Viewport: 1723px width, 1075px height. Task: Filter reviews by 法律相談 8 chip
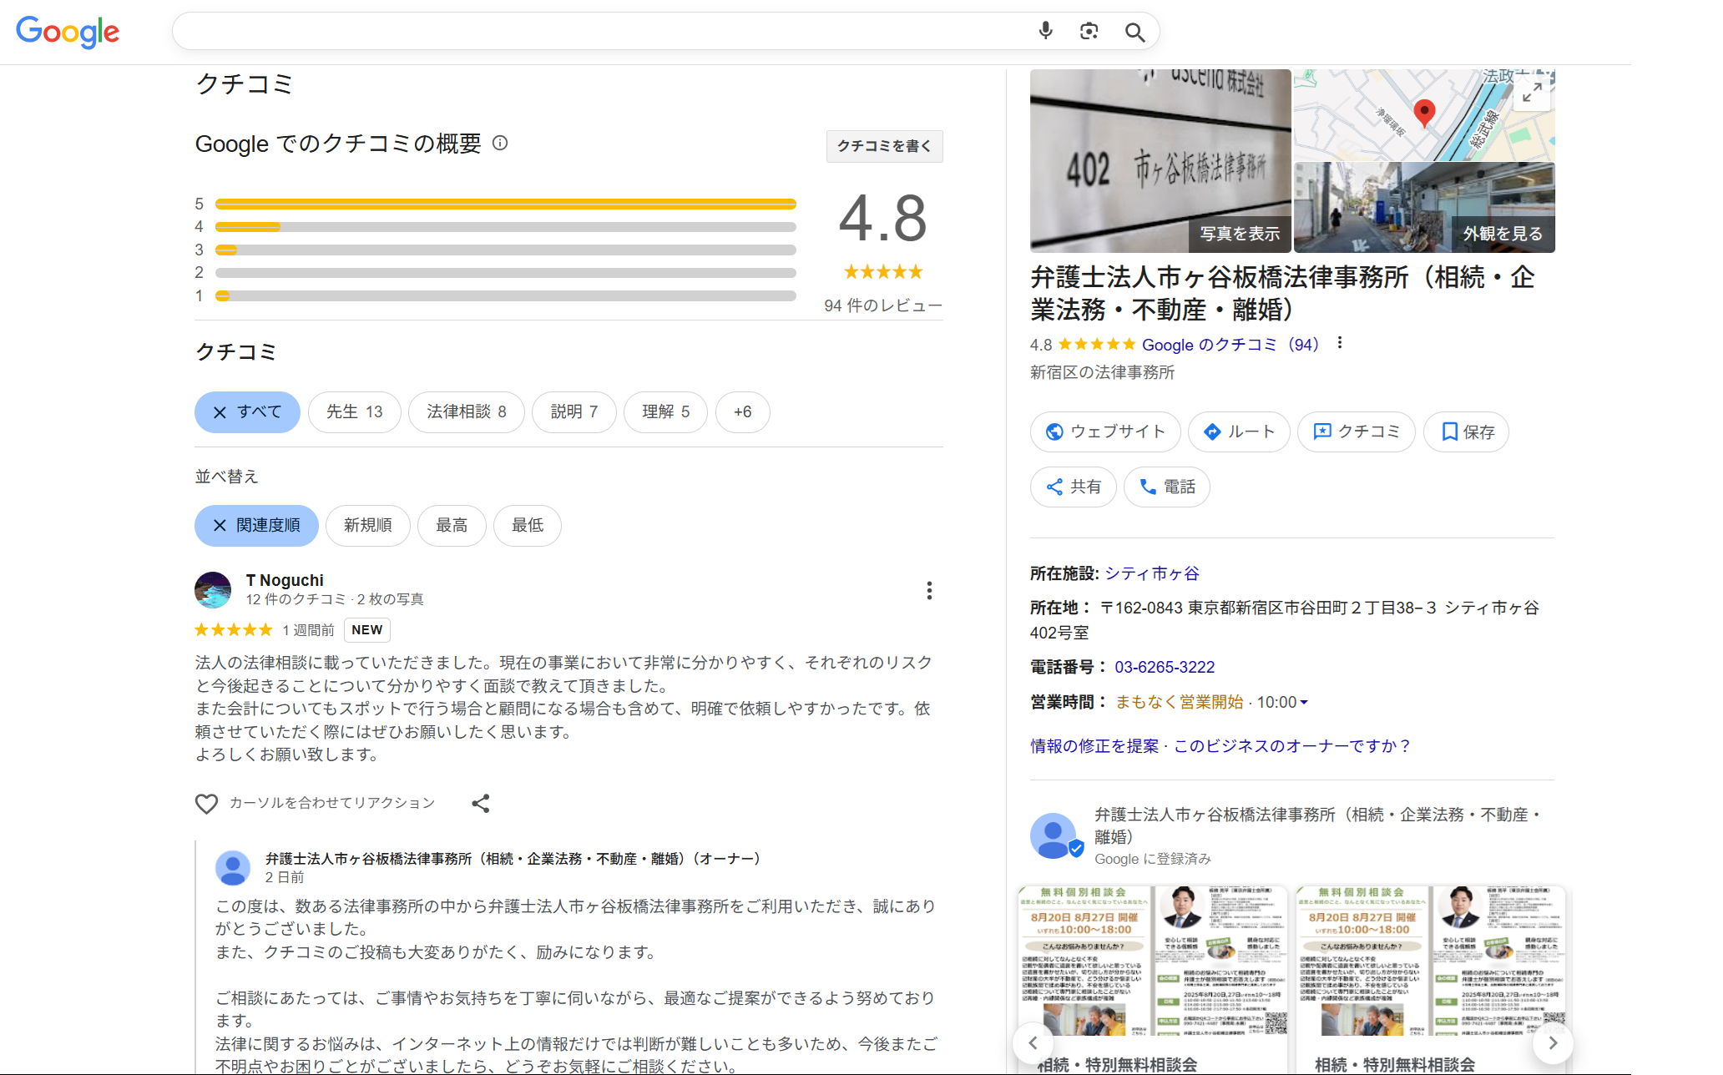467,412
